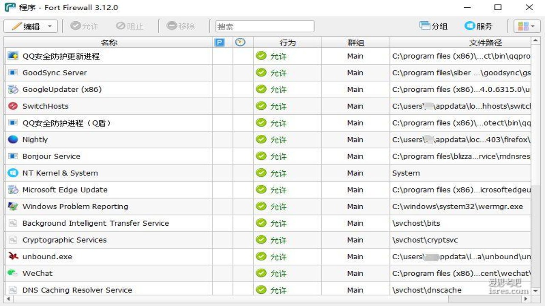Click the horizontal scrollbar right arrow

point(527,299)
